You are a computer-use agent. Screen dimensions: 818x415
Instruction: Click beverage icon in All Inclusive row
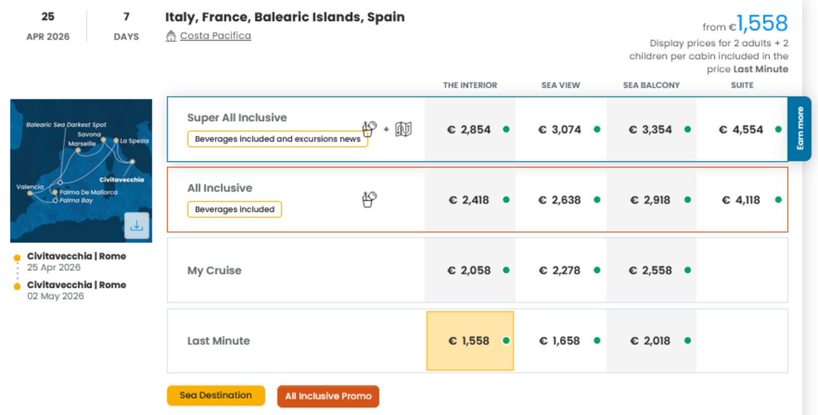tap(369, 199)
